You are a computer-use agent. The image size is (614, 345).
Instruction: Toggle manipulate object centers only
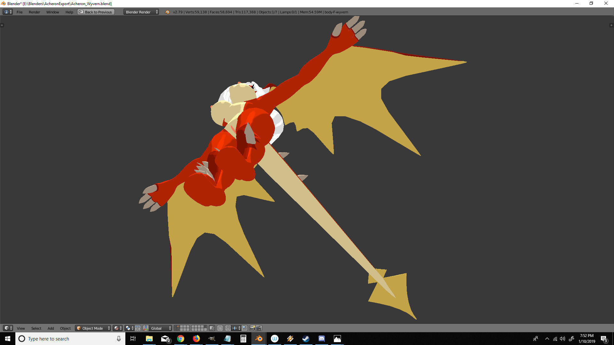click(x=138, y=328)
